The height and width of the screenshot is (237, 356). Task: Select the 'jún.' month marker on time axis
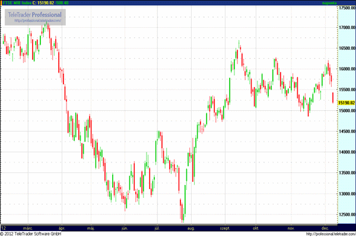coord(124,227)
